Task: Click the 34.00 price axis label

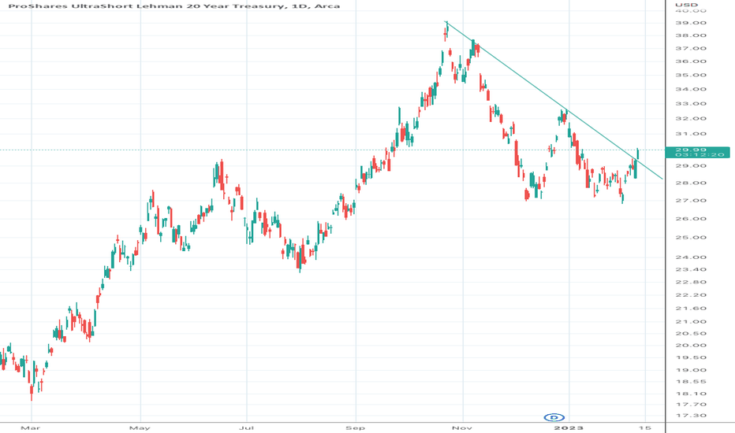Action: coord(691,89)
